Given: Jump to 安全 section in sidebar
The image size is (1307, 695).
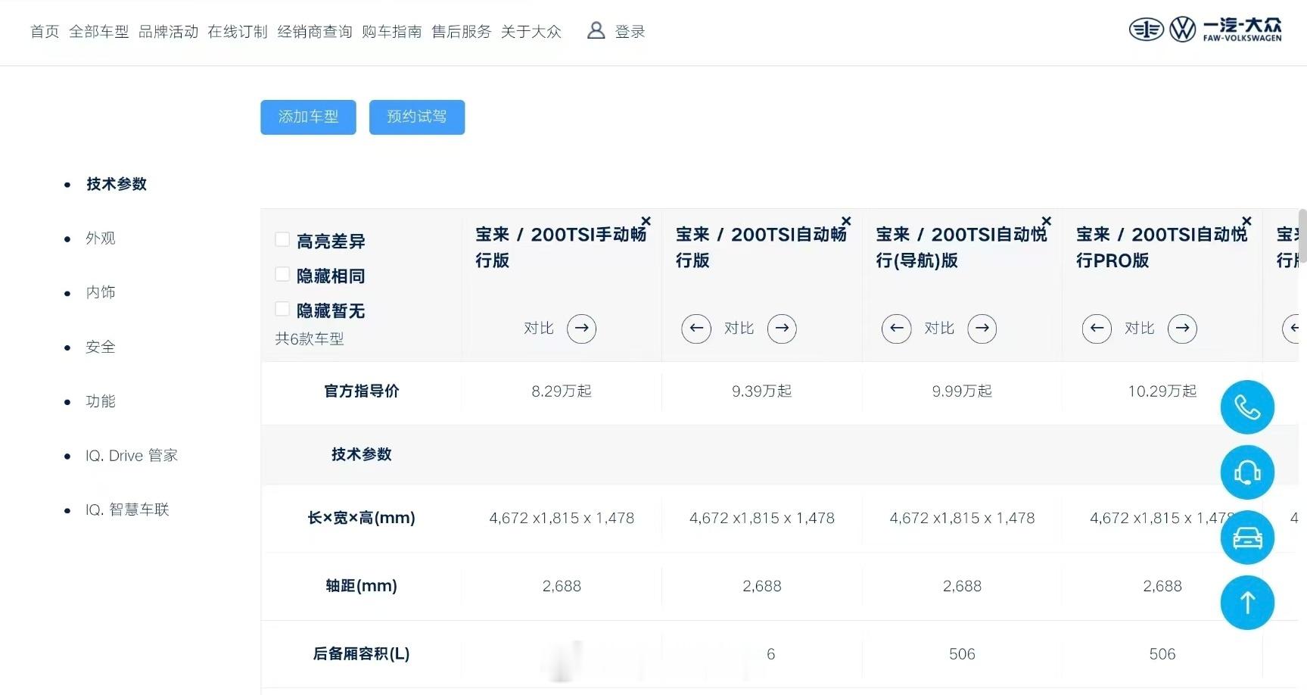Looking at the screenshot, I should tap(101, 347).
